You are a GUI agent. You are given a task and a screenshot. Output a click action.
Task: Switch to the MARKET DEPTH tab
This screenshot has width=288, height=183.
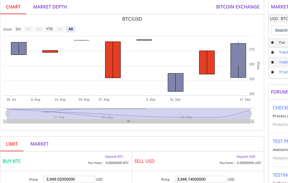pyautogui.click(x=50, y=7)
